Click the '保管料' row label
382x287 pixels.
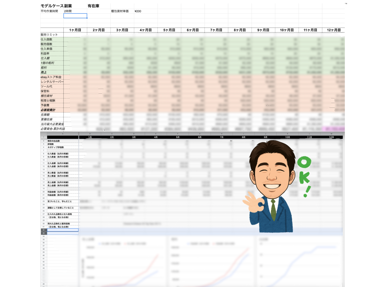45,91
